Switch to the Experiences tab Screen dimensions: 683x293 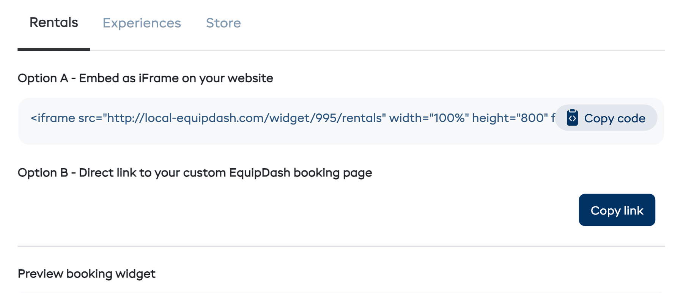tap(142, 23)
